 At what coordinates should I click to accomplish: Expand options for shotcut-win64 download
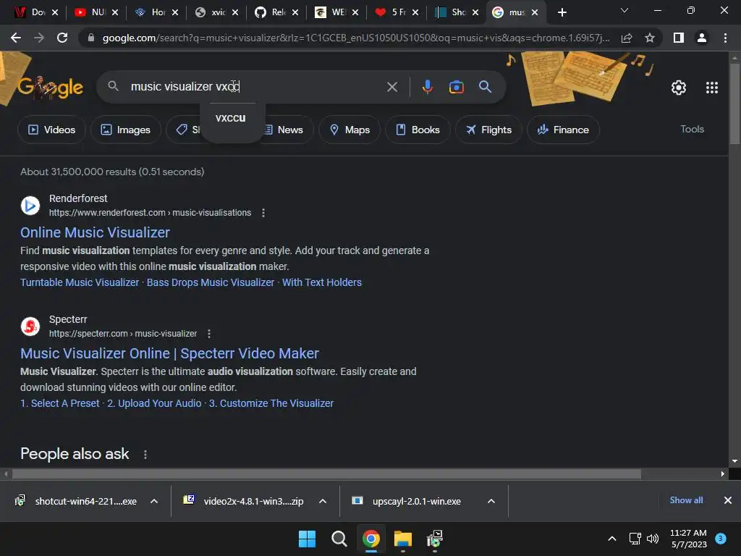154,501
